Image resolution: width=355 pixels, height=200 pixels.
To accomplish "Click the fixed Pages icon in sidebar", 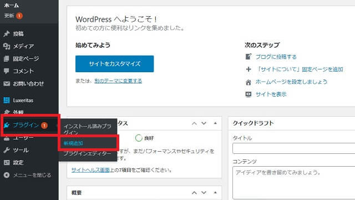I will tap(7, 59).
